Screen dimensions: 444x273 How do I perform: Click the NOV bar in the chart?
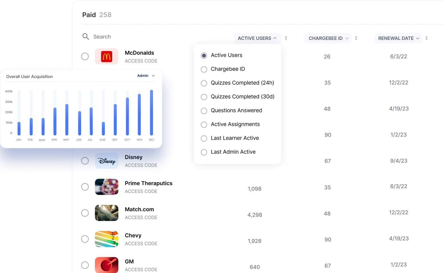139,115
